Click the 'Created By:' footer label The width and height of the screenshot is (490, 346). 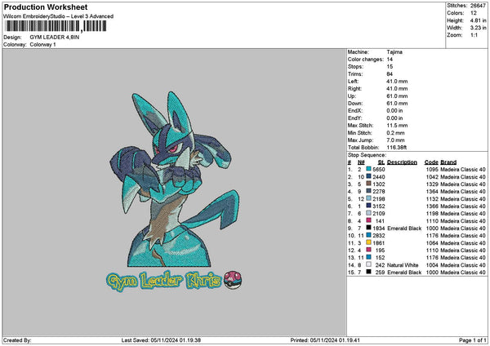click(17, 340)
